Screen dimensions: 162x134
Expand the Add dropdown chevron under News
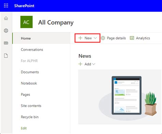tap(94, 64)
